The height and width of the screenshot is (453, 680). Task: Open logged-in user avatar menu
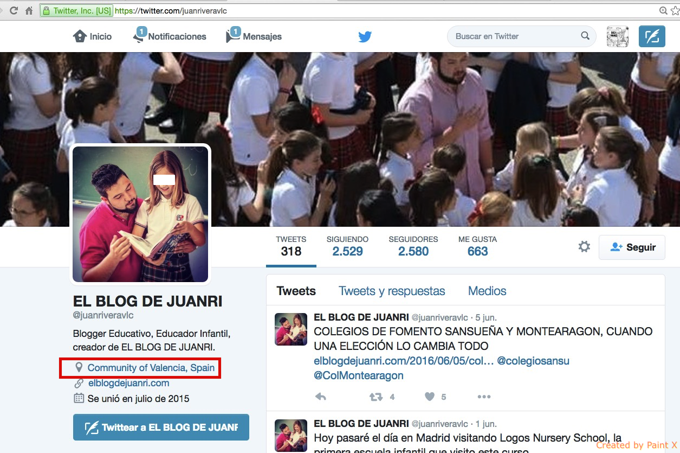point(617,36)
